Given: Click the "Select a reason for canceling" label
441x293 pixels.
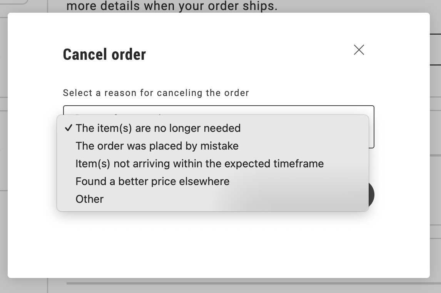Looking at the screenshot, I should coord(155,93).
